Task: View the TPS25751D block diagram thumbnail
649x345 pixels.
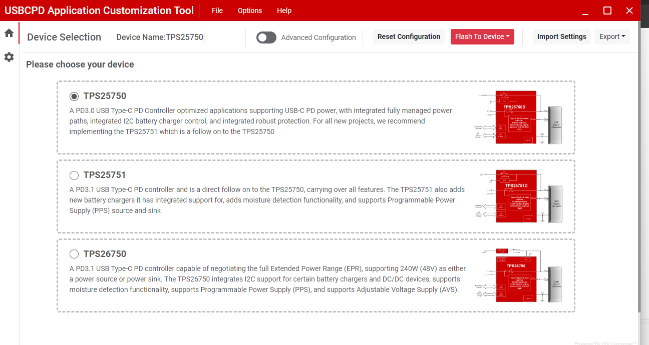Action: [x=518, y=196]
